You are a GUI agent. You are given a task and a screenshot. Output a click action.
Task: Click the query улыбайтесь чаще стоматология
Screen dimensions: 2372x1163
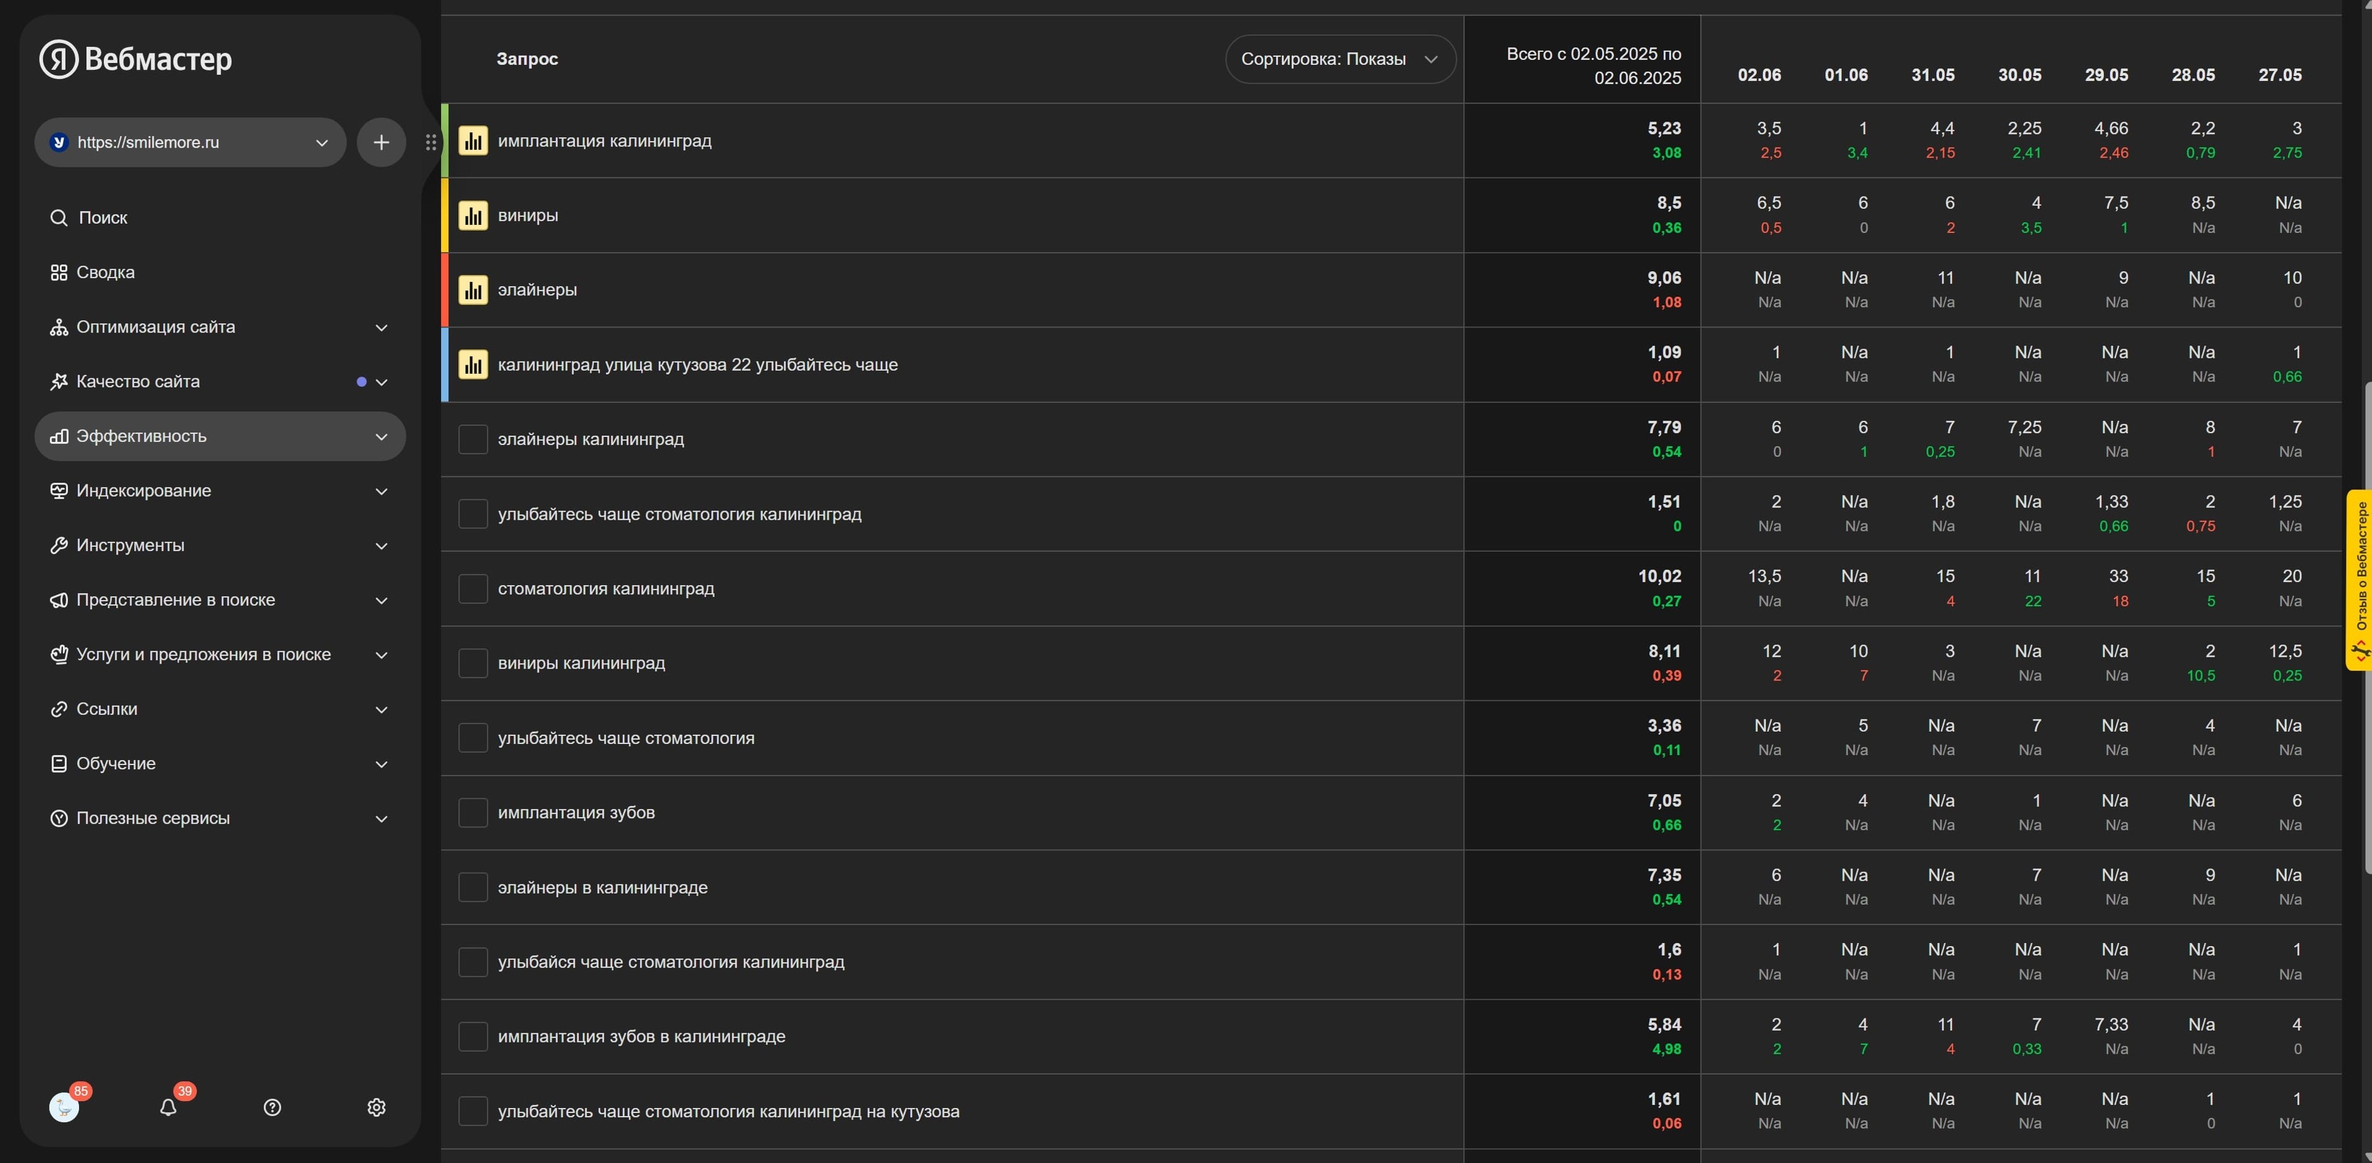pyautogui.click(x=625, y=738)
